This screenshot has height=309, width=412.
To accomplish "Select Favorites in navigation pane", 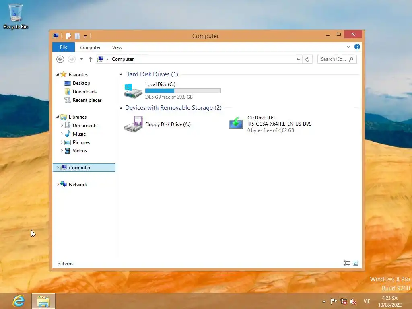I will (x=78, y=74).
